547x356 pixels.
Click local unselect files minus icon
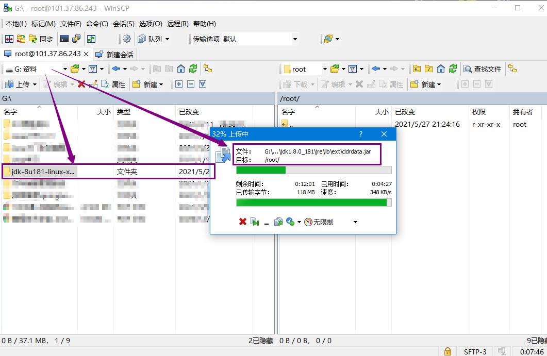pos(191,84)
